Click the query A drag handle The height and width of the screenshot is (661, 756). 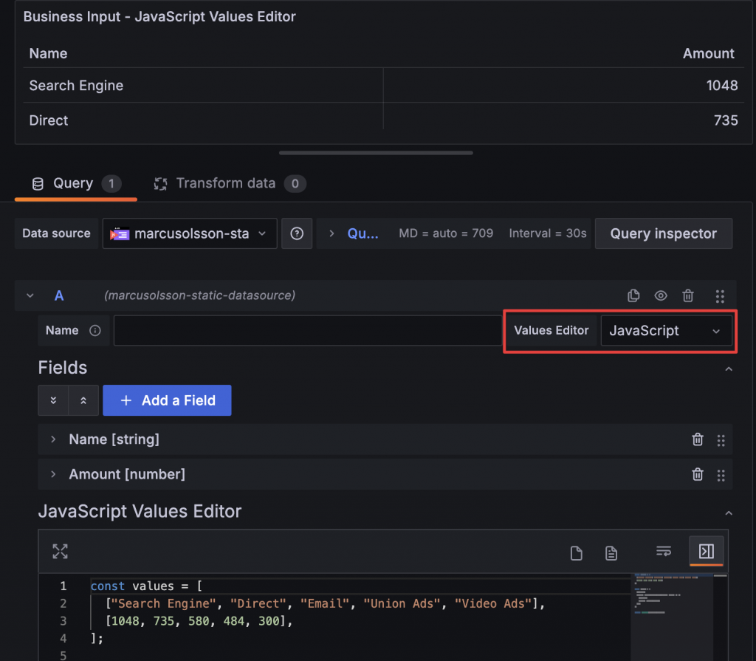pos(720,296)
